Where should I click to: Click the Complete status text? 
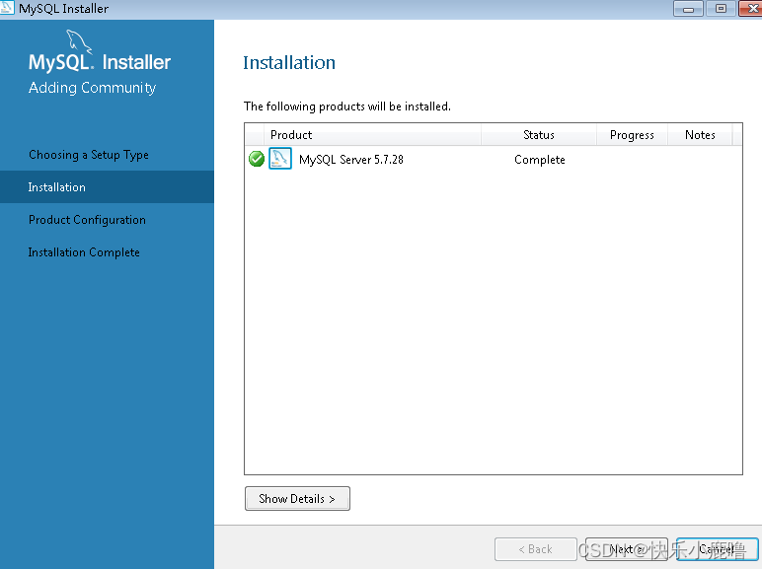(x=540, y=160)
